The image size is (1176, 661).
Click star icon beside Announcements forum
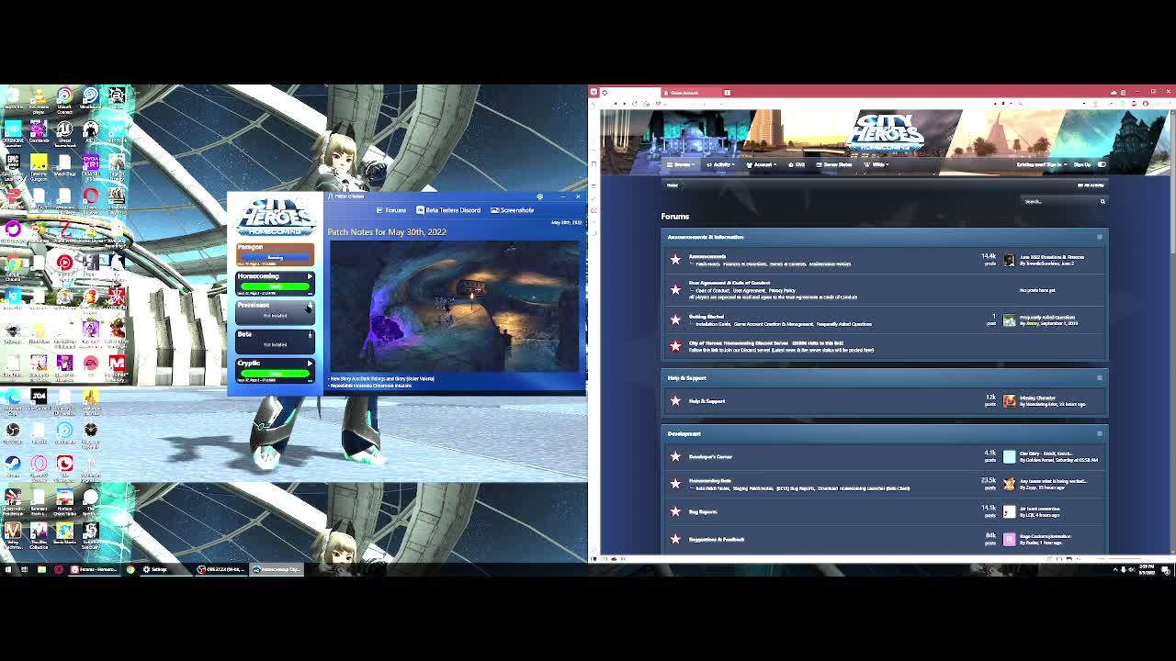point(675,260)
